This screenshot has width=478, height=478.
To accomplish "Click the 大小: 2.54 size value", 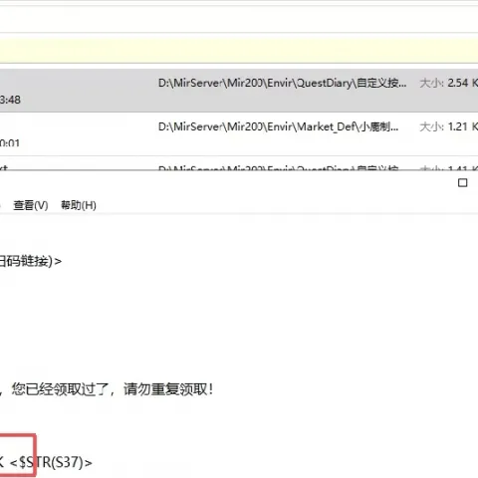I will click(x=448, y=83).
